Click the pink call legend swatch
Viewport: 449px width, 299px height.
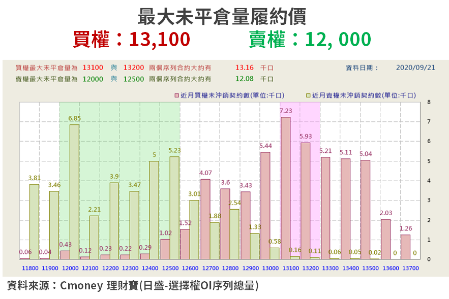pos(176,95)
